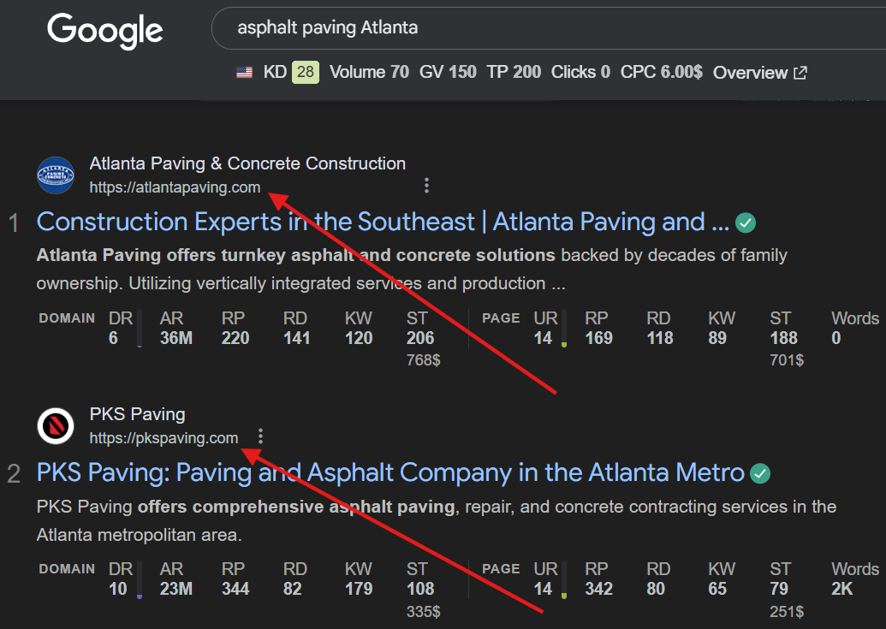Click the PKS Paving favicon
The width and height of the screenshot is (886, 629).
(56, 425)
